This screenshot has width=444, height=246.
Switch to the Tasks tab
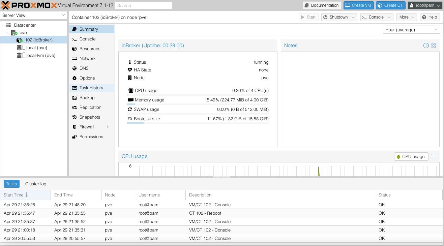(x=11, y=184)
